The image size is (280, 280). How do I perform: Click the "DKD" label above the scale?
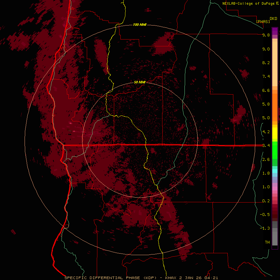click(x=273, y=19)
